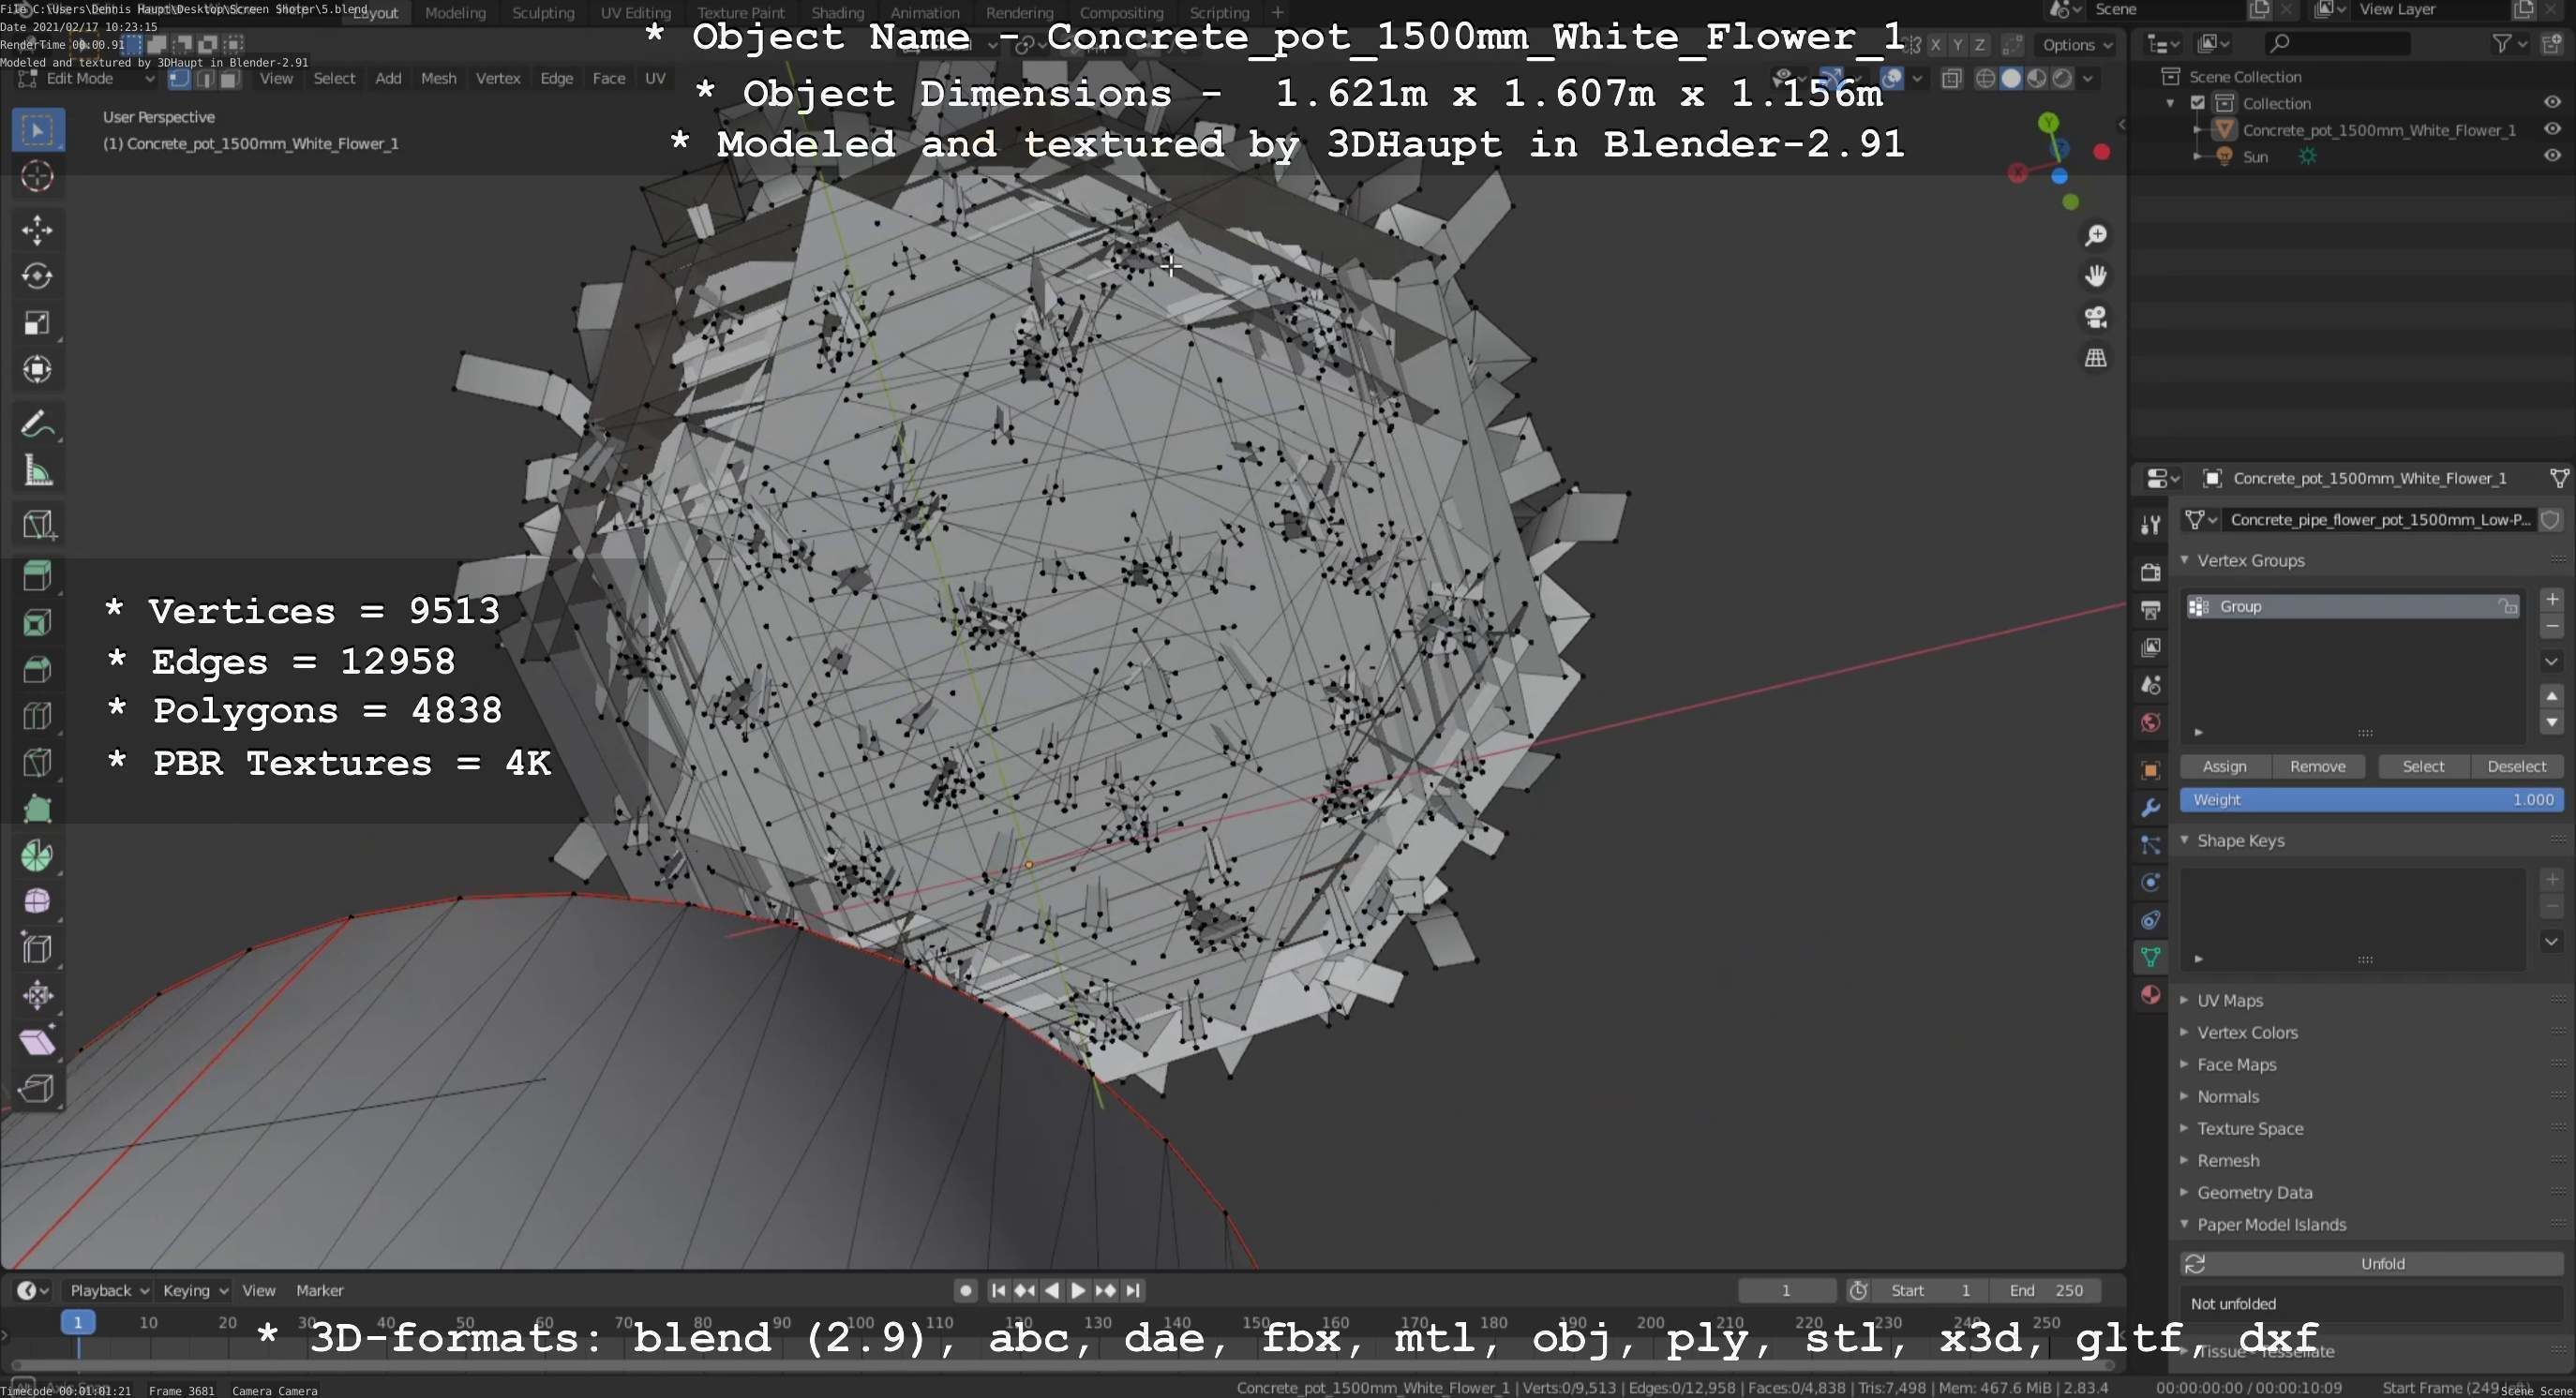Click the Assign vertex group button

click(x=2224, y=766)
